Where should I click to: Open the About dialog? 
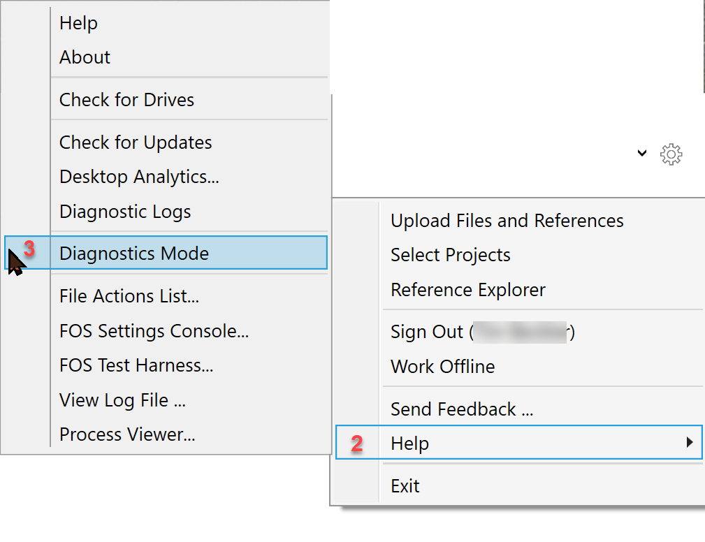tap(85, 57)
